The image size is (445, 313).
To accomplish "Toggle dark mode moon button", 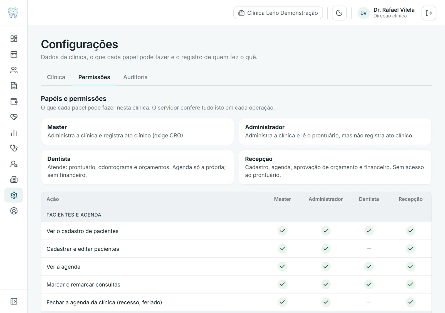I will pos(339,13).
